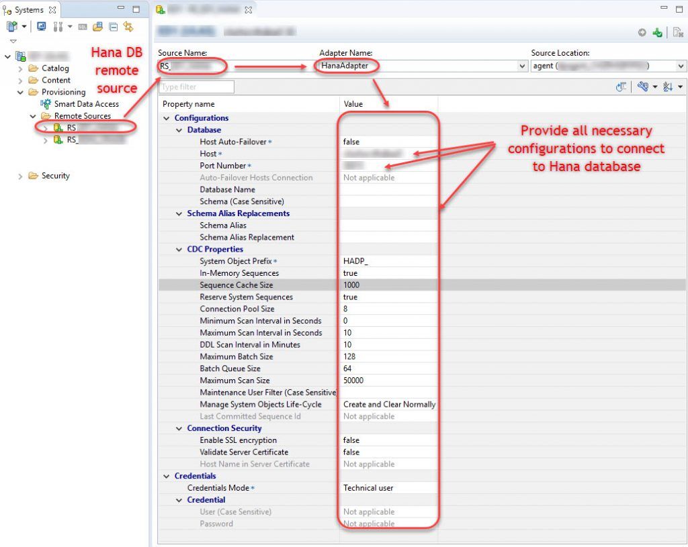
Task: Expand the second RS_ remote source node
Action: coord(46,140)
